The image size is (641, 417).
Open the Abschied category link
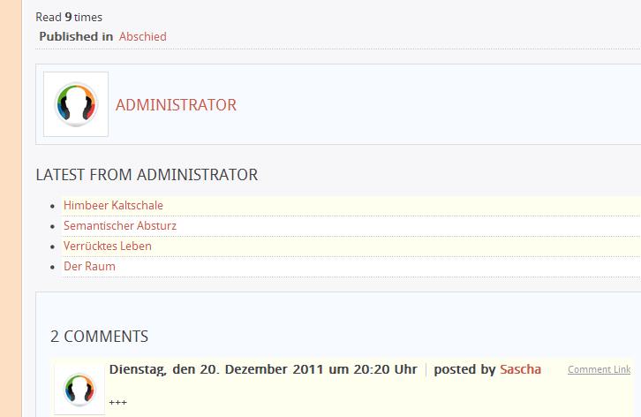(143, 36)
